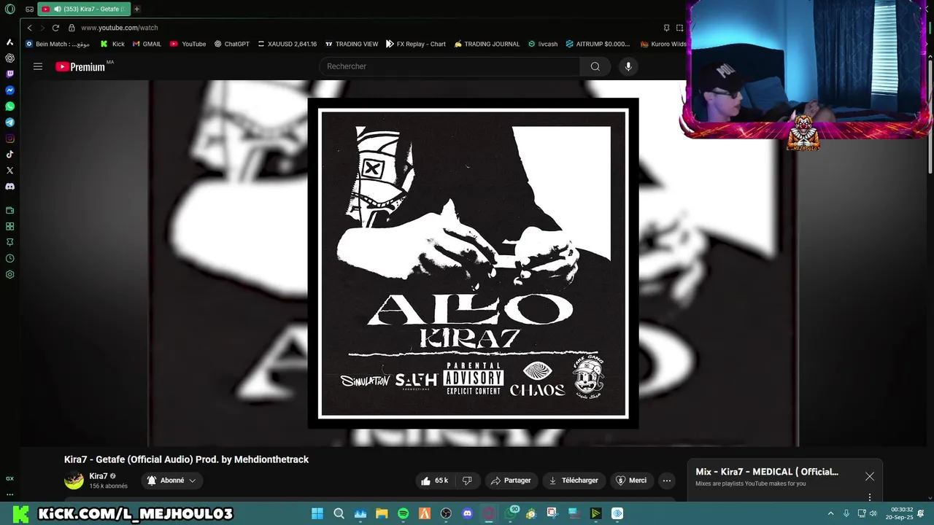Open TikTok in the Opera sidebar
Image resolution: width=934 pixels, height=525 pixels.
pos(9,154)
